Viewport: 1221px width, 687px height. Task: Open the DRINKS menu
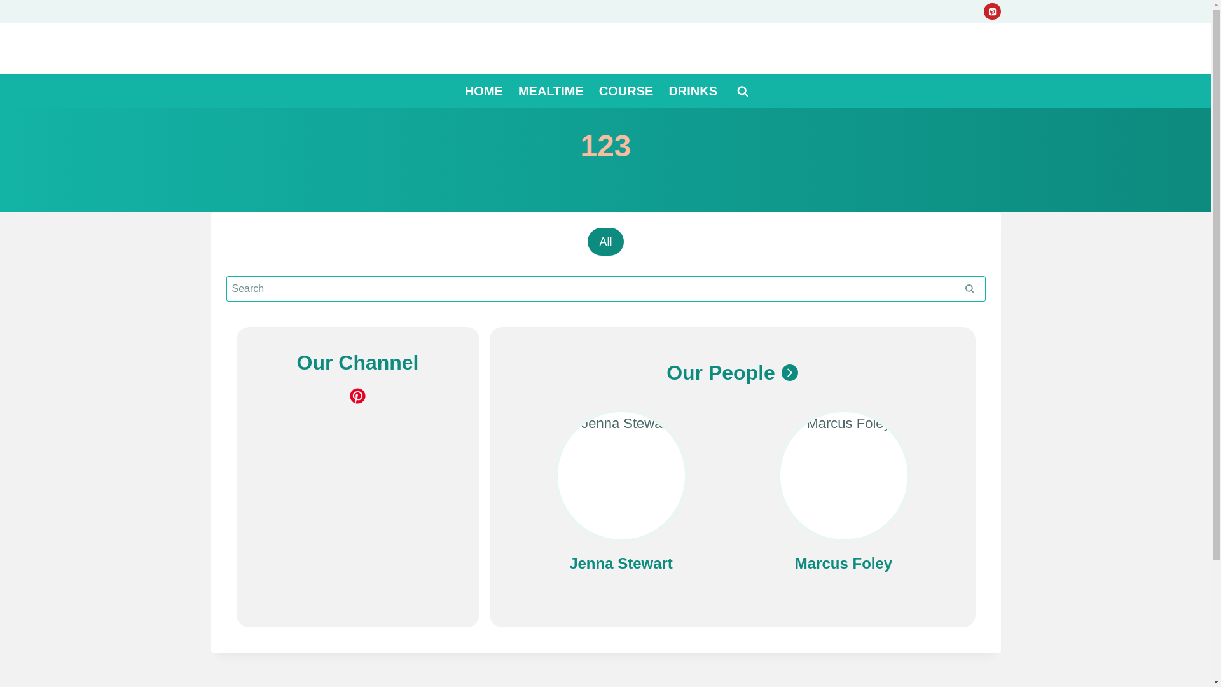click(693, 91)
